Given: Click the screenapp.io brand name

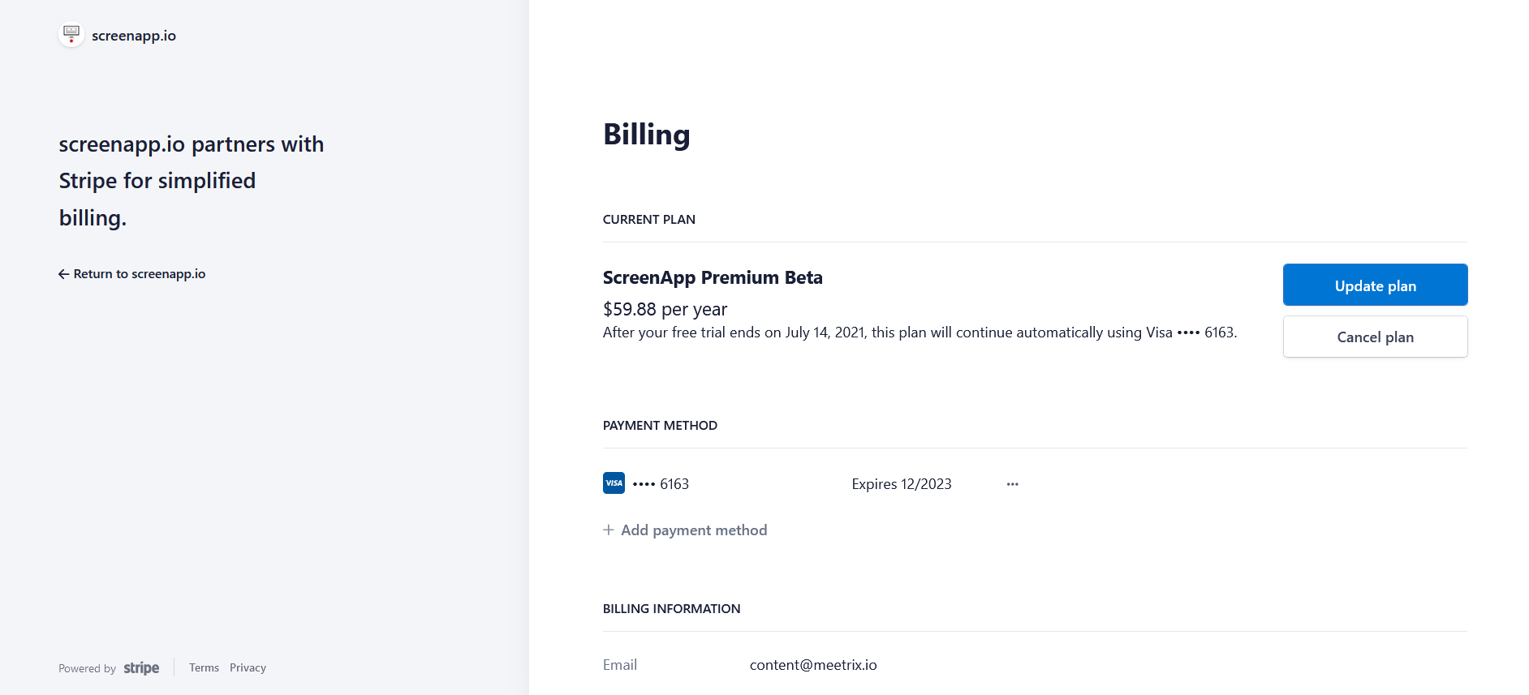Looking at the screenshot, I should click(x=134, y=36).
